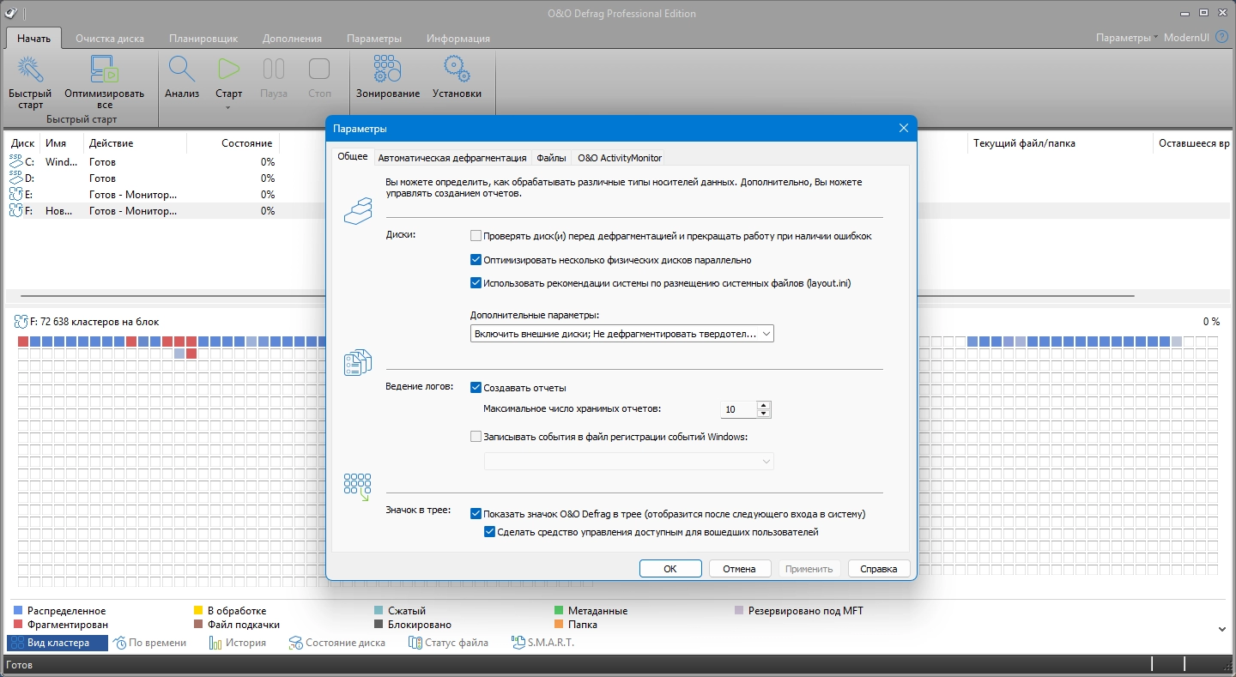This screenshot has height=677, width=1236.
Task: Open the Файлы tab in the dialog
Action: [x=551, y=158]
